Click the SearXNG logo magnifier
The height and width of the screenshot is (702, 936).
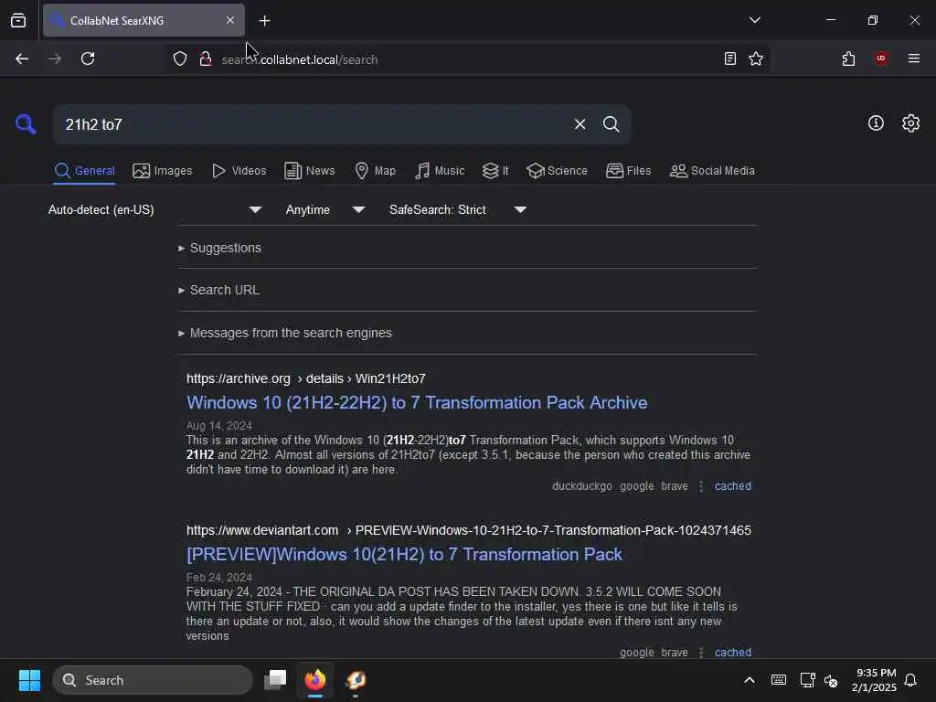pos(26,124)
